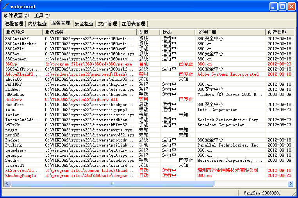Image resolution: width=298 pixels, height=198 pixels.
Task: Click the 文件厂商 column header
Action: pos(230,32)
